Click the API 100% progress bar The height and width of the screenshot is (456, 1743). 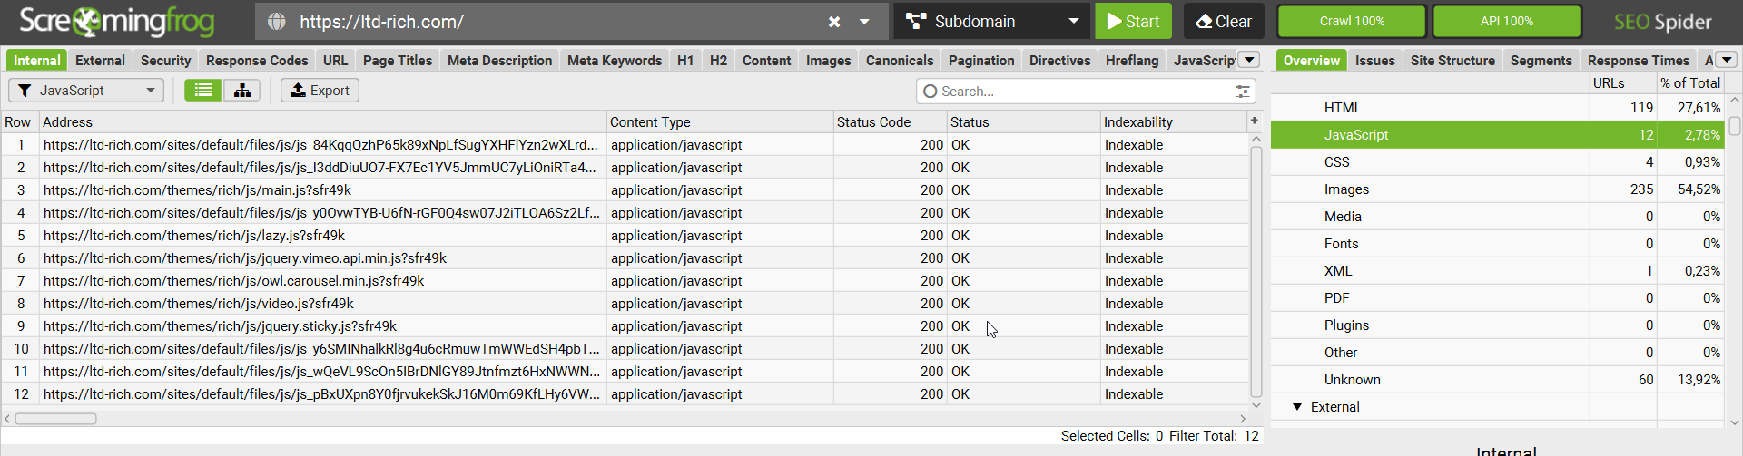click(x=1507, y=21)
